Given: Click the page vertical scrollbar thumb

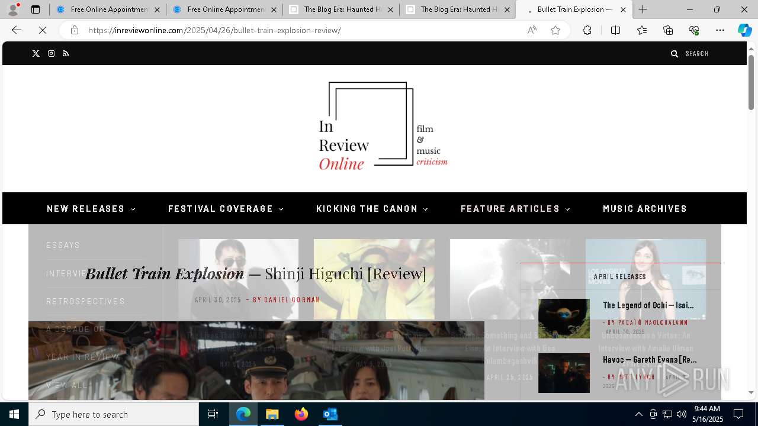Looking at the screenshot, I should (751, 82).
